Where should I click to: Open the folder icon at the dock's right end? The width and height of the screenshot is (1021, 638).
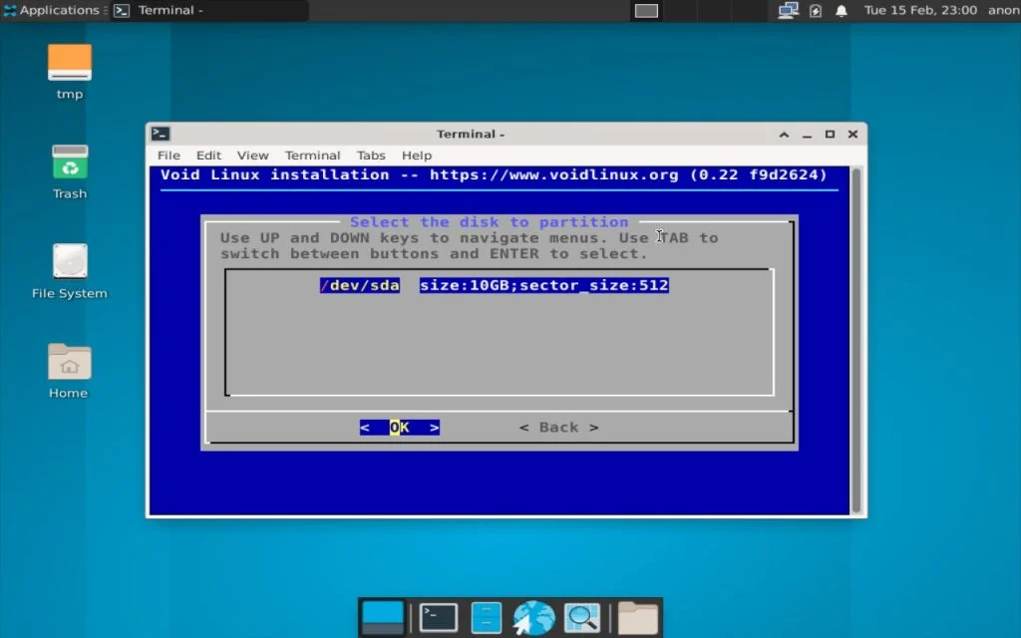tap(636, 616)
